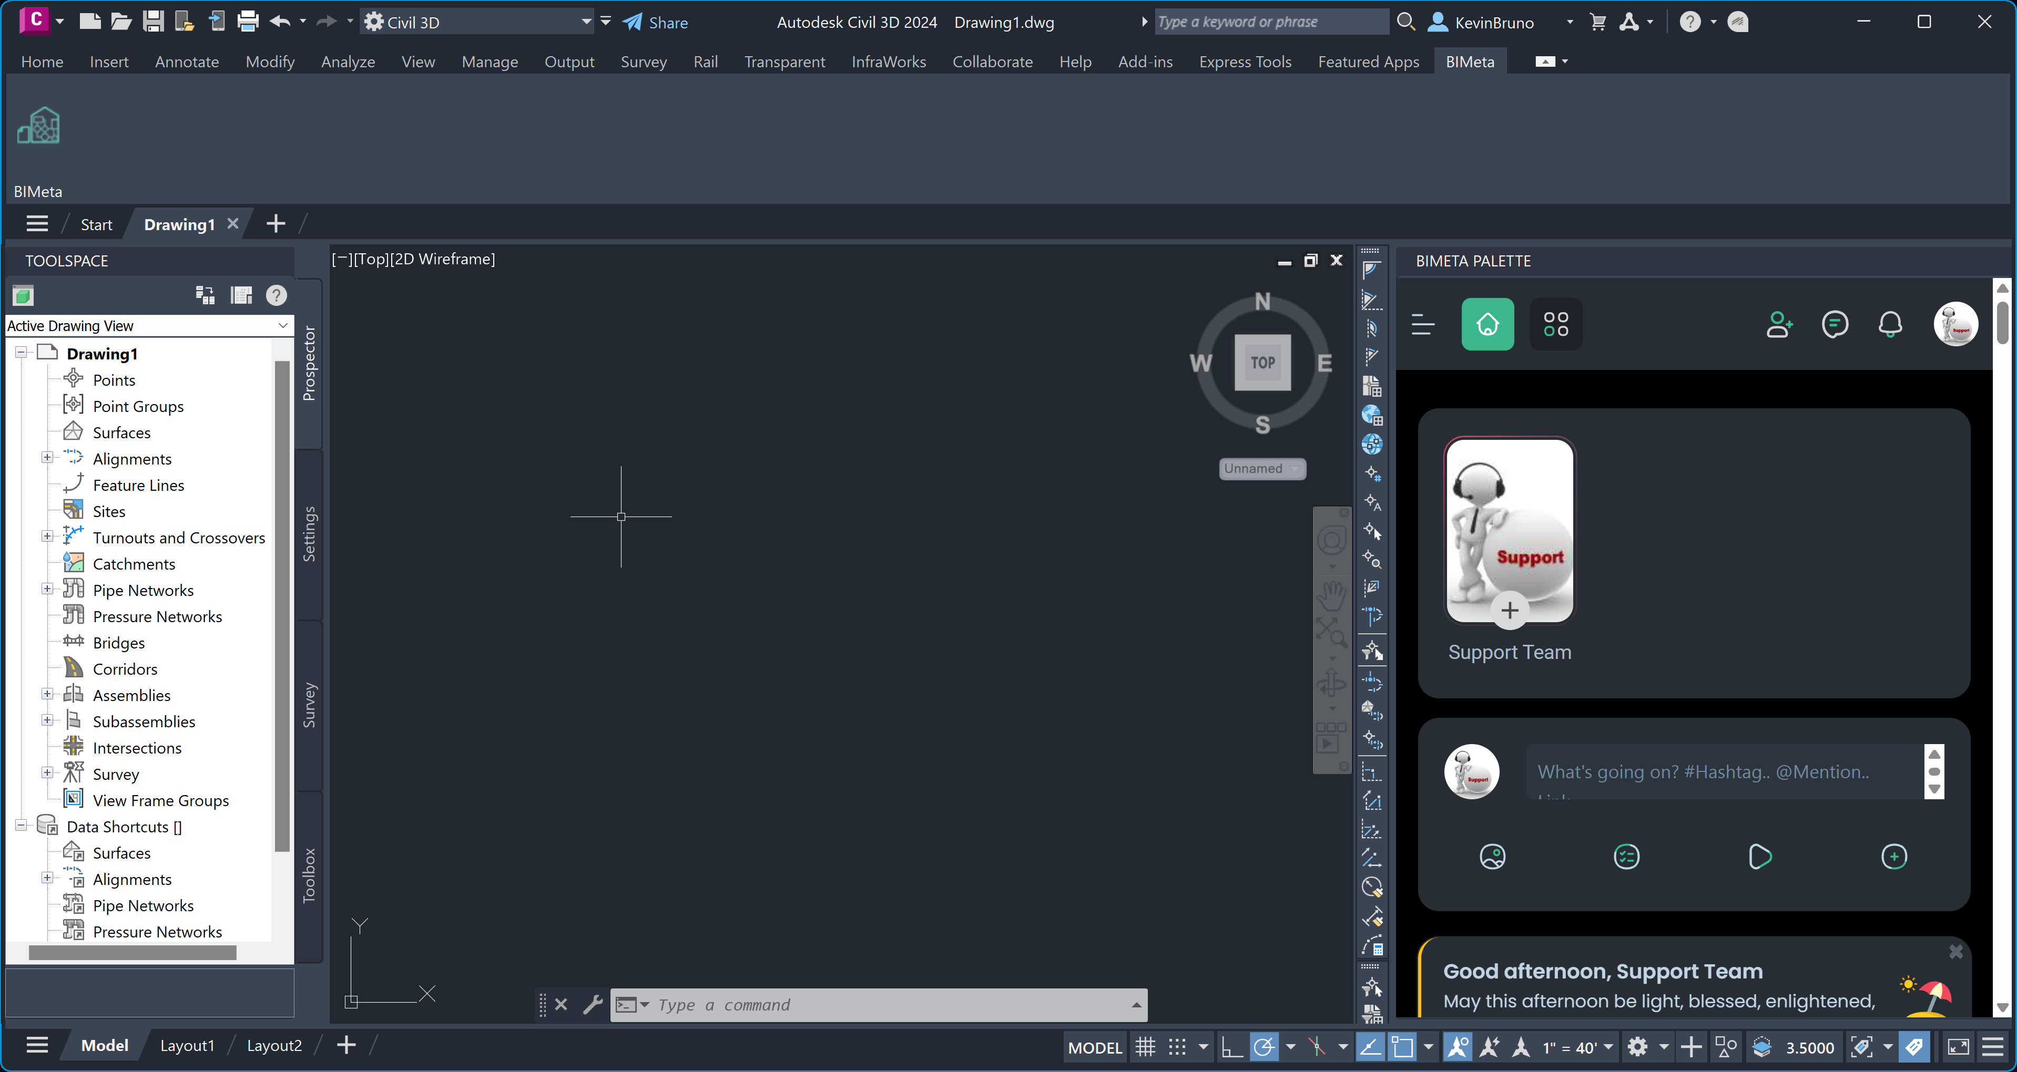
Task: Add a new drawing tab next to Drawing1
Action: point(276,224)
